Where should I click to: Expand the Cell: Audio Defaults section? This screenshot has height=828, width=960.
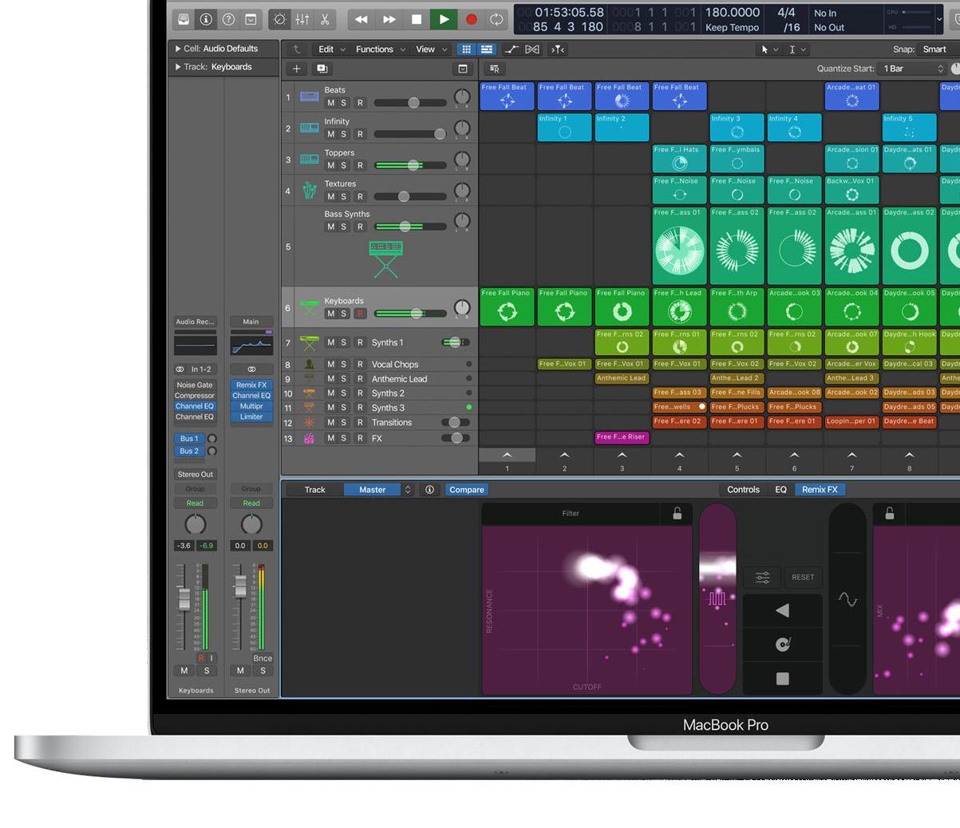(x=178, y=49)
